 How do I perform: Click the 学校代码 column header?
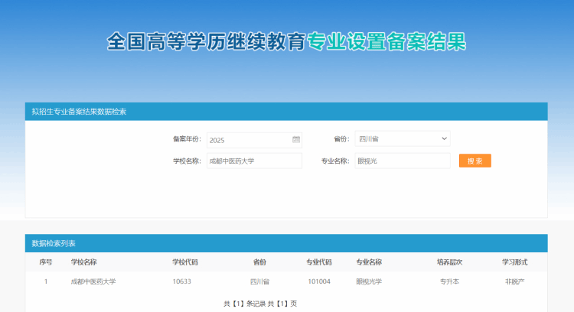point(185,262)
